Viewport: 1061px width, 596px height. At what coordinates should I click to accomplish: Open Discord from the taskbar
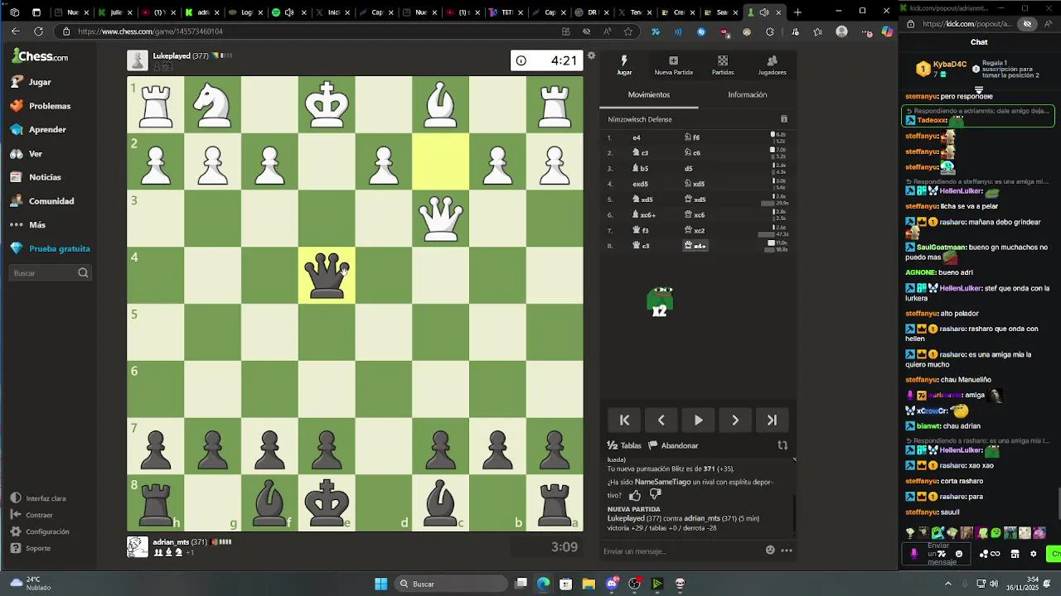point(612,584)
